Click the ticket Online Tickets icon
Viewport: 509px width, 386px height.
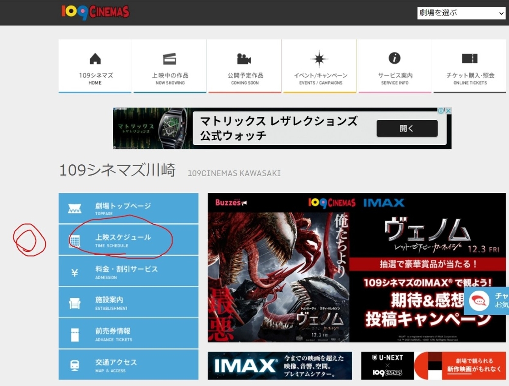pos(470,59)
